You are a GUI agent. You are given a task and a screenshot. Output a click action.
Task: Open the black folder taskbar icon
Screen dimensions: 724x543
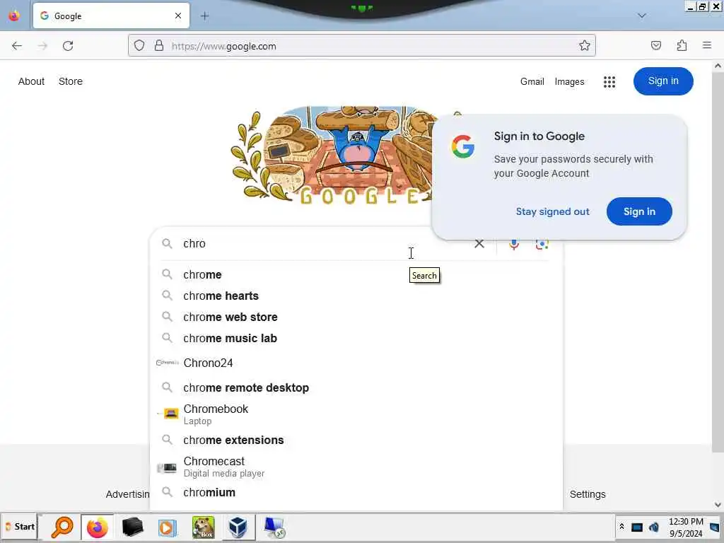(132, 527)
